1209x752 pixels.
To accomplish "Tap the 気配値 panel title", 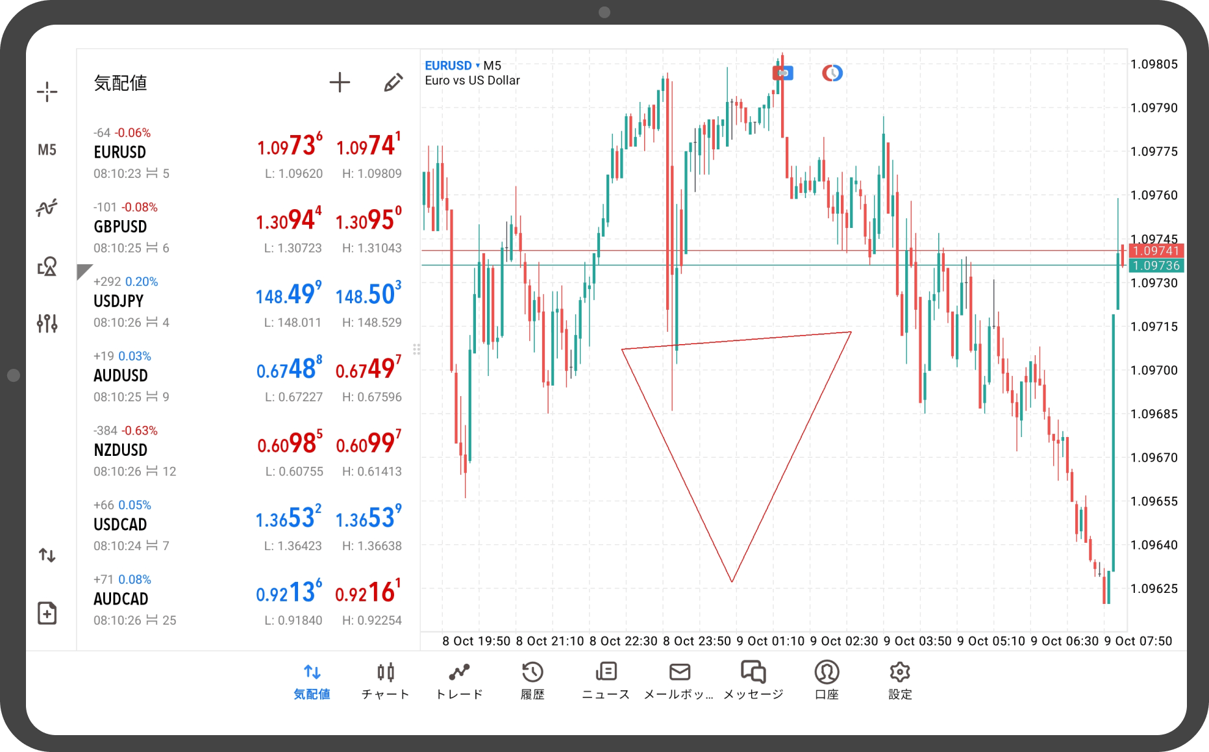I will (121, 83).
